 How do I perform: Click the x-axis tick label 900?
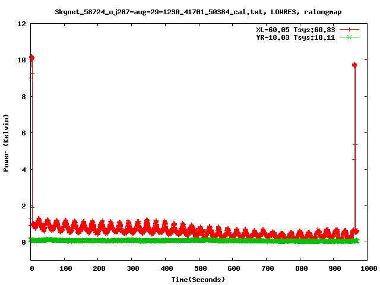(335, 268)
